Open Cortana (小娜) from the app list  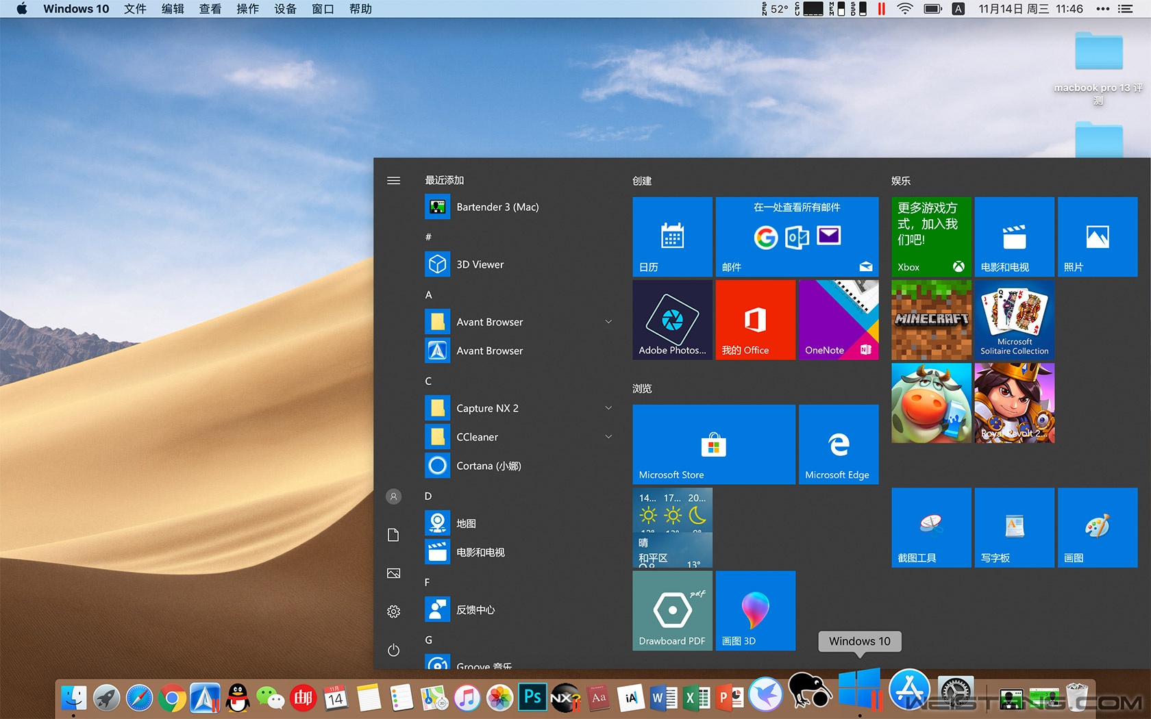488,466
